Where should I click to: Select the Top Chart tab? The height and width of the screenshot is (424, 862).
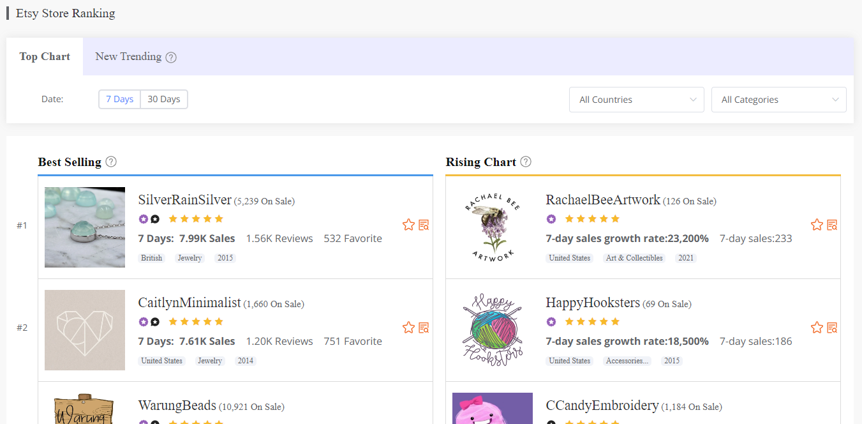point(44,56)
